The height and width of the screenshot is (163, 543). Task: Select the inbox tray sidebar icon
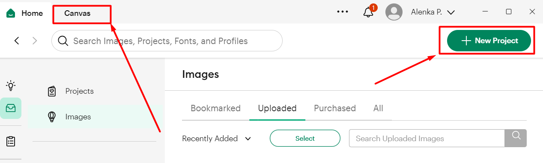pos(11,108)
